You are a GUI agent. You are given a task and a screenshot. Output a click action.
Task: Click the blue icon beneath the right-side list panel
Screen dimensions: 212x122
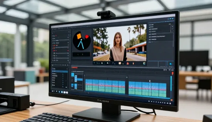[x=171, y=64]
